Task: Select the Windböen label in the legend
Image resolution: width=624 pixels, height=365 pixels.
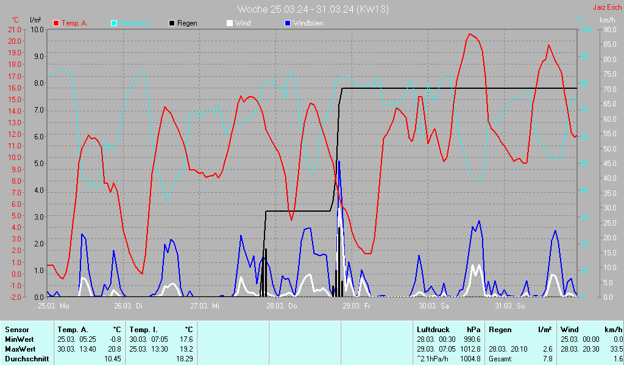Action: click(x=308, y=23)
